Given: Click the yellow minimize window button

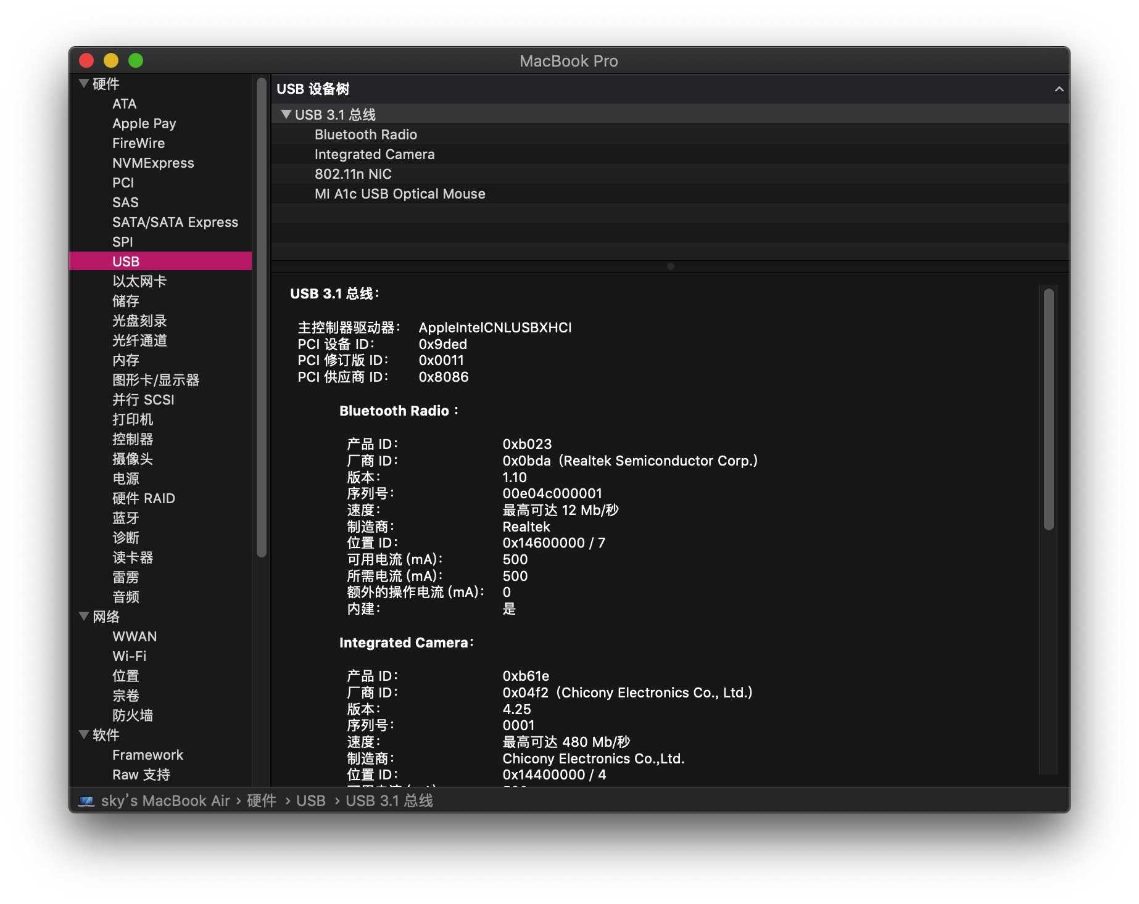Looking at the screenshot, I should coord(111,60).
